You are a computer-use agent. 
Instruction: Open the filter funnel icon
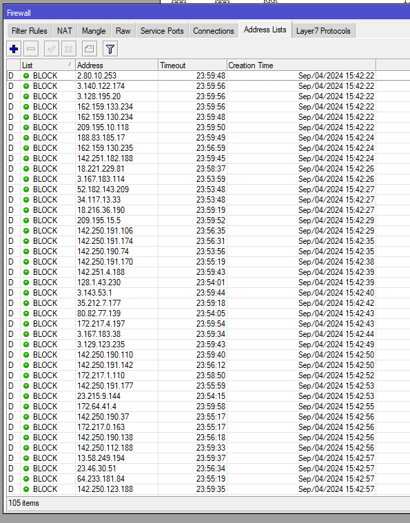[x=110, y=49]
